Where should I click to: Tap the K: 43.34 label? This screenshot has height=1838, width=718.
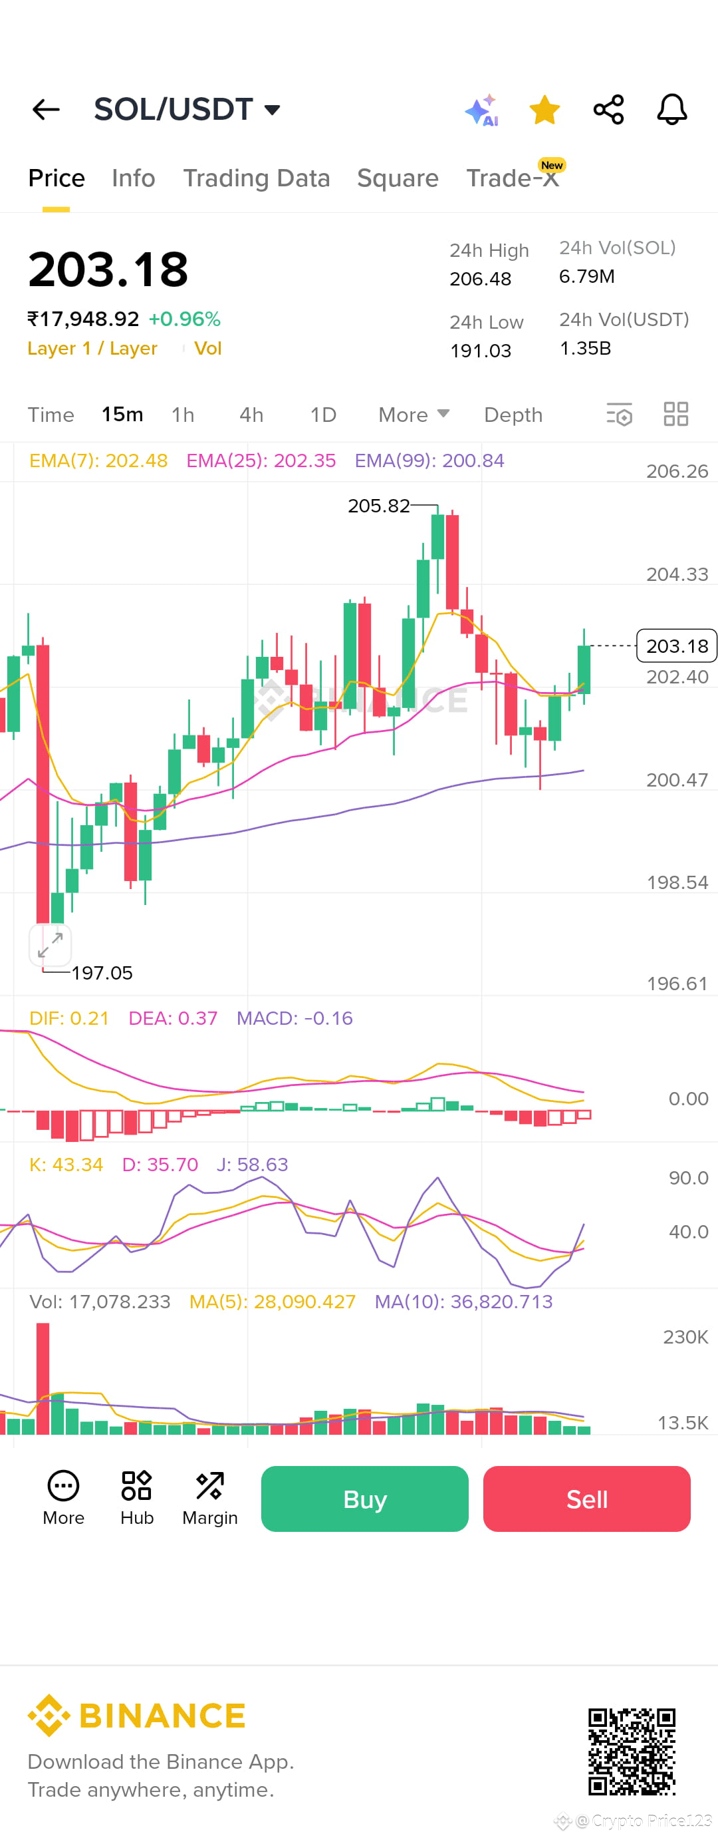click(66, 1165)
